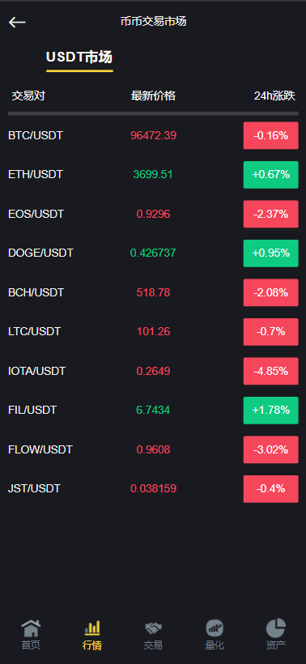Select the FLOW/USDT row
The height and width of the screenshot is (664, 306).
coord(153,449)
